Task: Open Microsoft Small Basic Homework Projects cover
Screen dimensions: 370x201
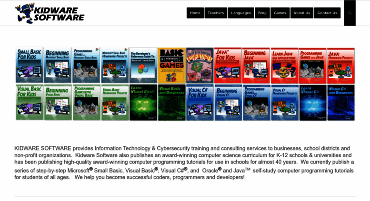Action: coord(115,65)
